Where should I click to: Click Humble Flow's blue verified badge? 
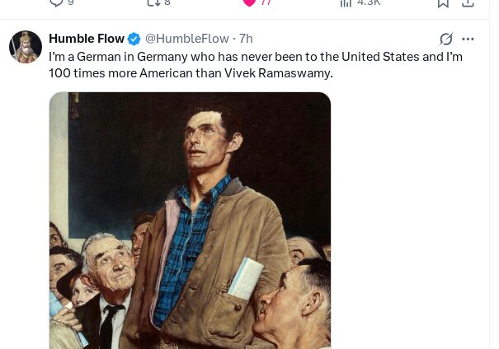pos(134,39)
